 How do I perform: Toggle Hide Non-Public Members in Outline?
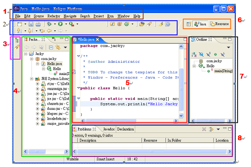click(x=215, y=54)
